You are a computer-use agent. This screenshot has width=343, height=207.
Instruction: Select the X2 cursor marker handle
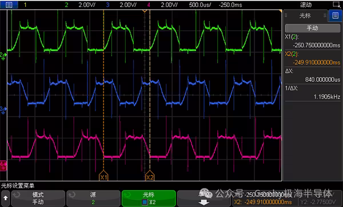[150, 176]
